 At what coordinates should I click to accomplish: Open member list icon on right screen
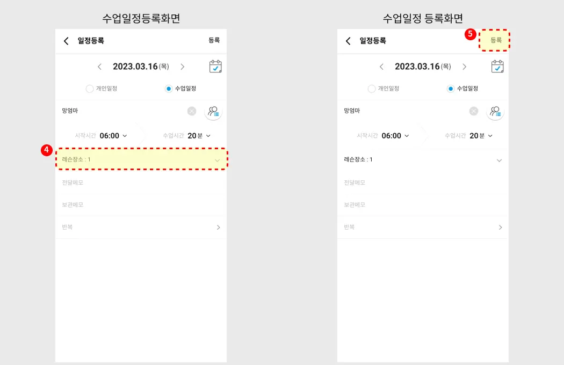click(495, 112)
